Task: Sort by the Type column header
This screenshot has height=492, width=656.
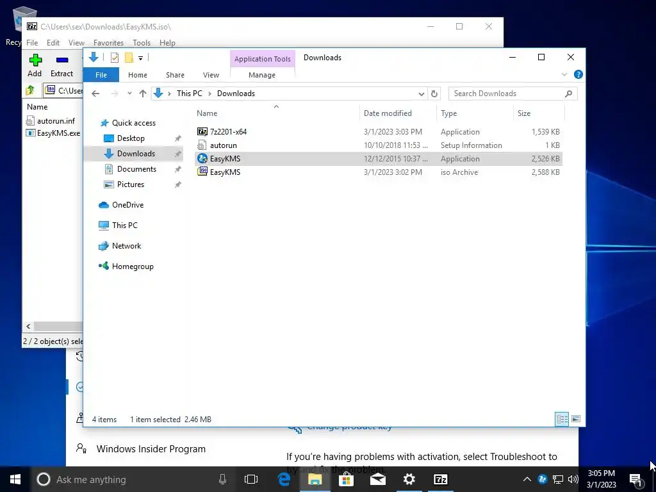Action: click(475, 113)
